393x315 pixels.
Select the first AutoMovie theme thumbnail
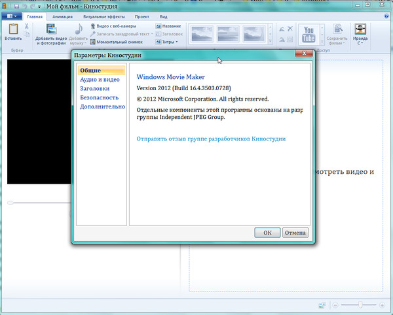pyautogui.click(x=202, y=34)
